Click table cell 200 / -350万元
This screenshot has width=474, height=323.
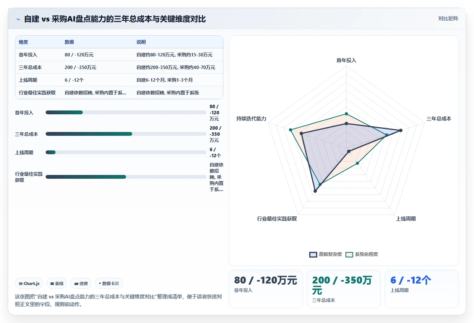[80, 68]
